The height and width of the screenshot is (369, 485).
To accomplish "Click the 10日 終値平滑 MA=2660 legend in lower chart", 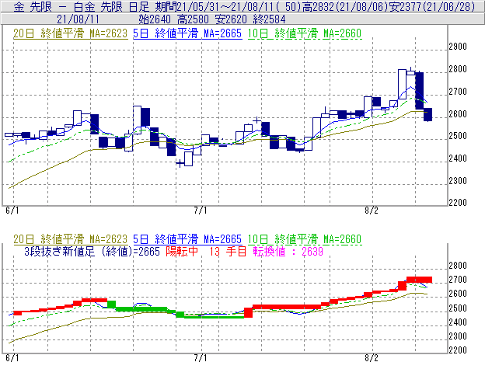I will [x=305, y=239].
